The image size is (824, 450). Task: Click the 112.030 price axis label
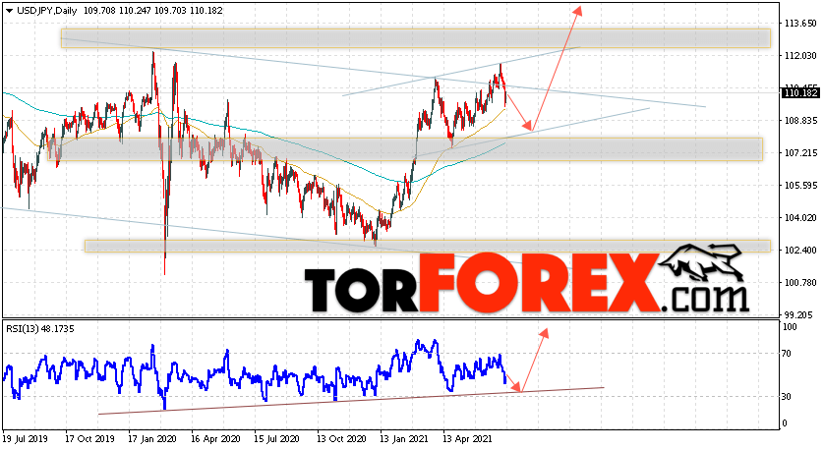(x=800, y=56)
